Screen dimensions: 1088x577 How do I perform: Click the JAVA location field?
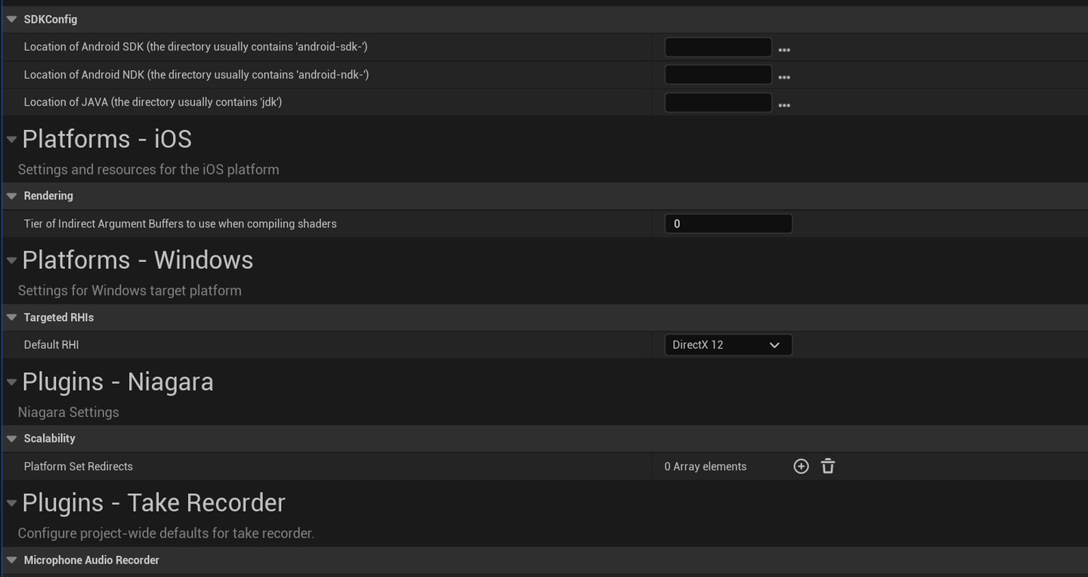pos(718,102)
